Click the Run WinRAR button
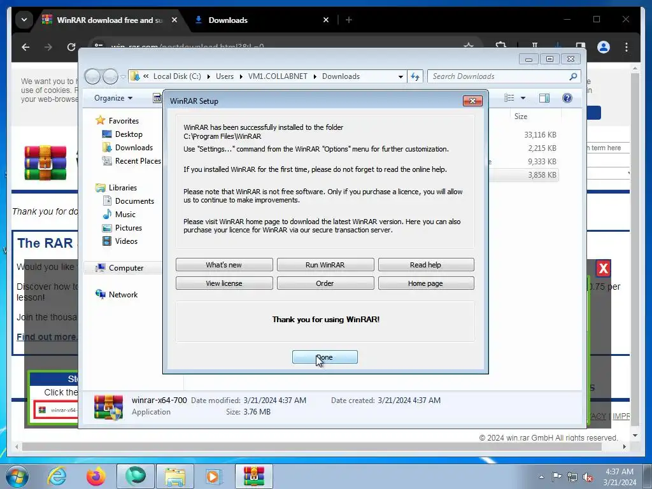The height and width of the screenshot is (489, 652). pyautogui.click(x=325, y=265)
